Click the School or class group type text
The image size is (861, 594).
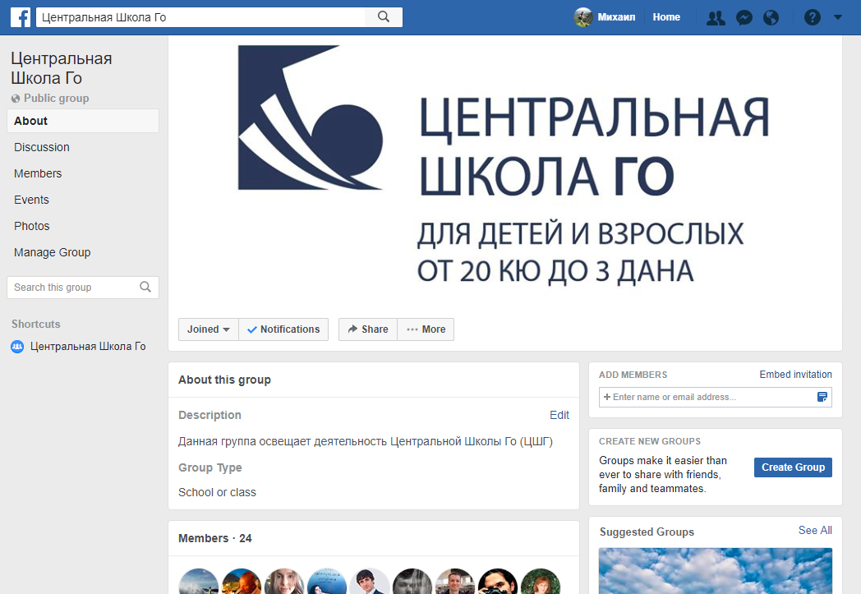[x=217, y=492]
